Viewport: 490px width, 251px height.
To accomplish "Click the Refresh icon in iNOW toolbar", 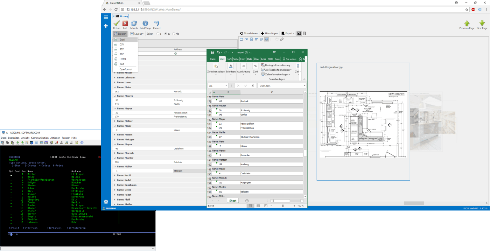I will coord(134,23).
